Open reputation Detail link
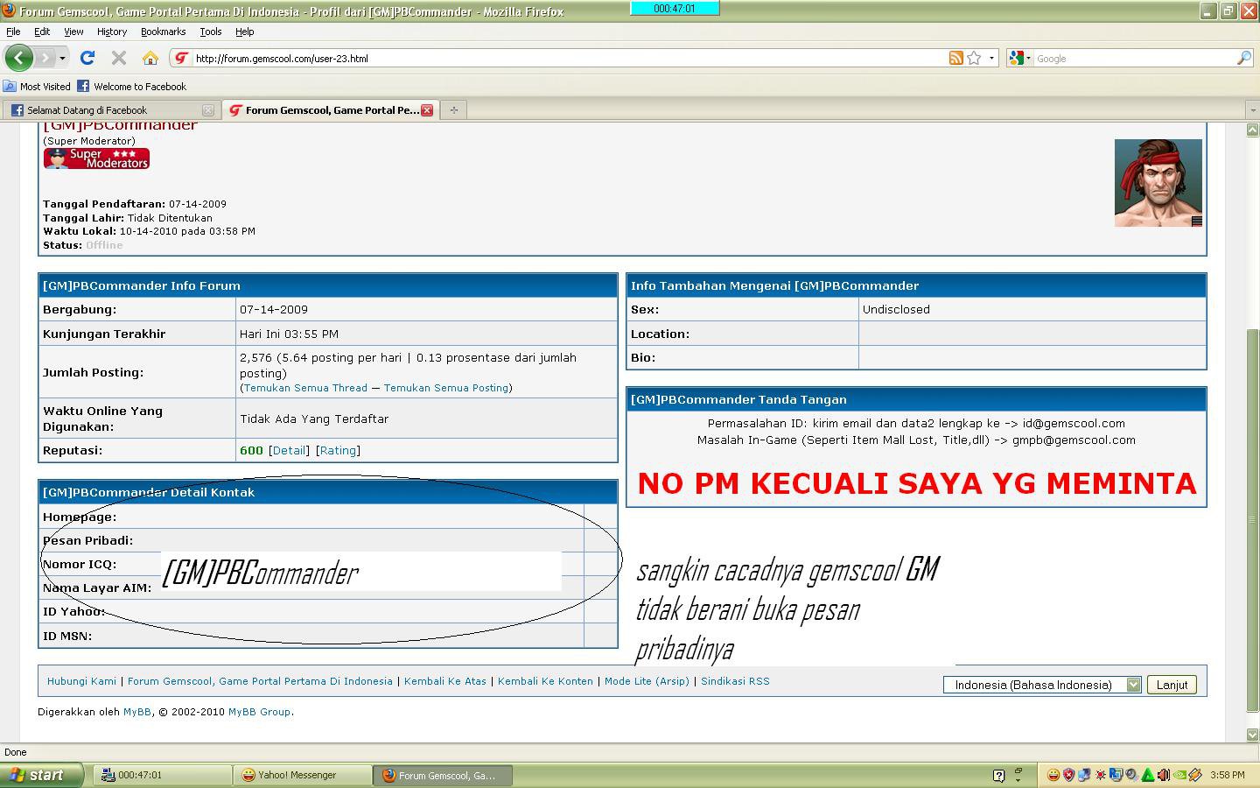Image resolution: width=1260 pixels, height=788 pixels. click(x=289, y=451)
